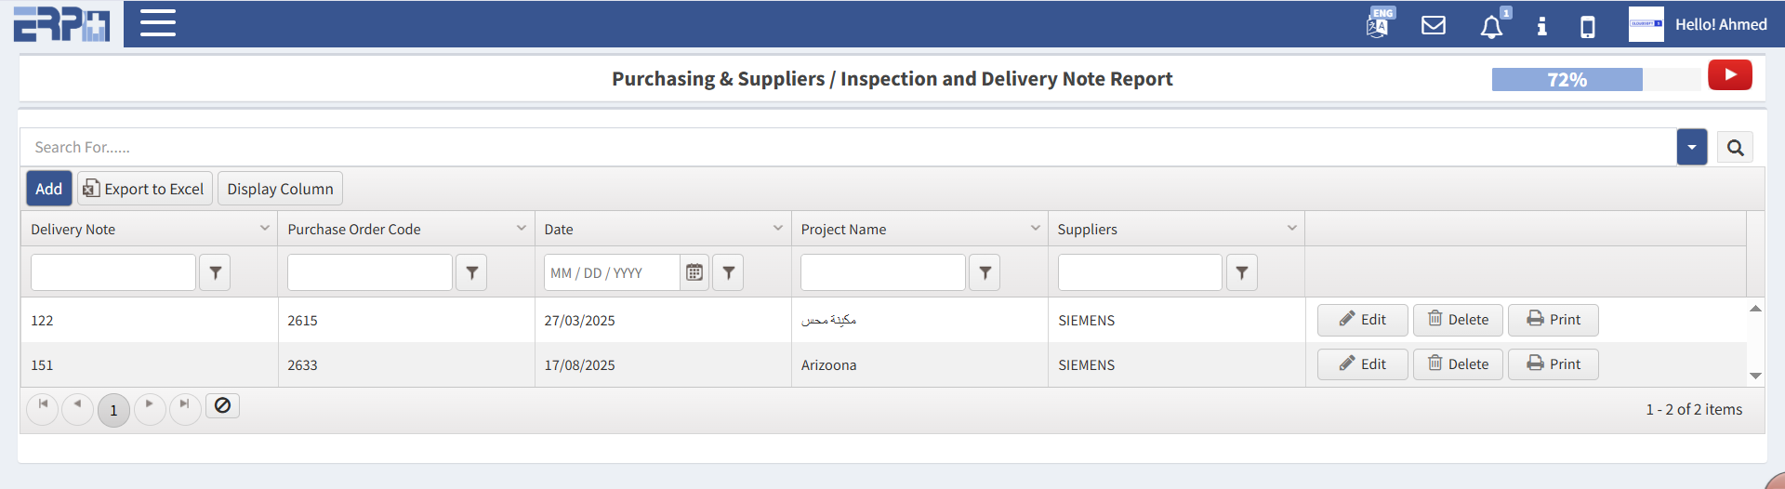The width and height of the screenshot is (1785, 489).
Task: Click the 72% progress bar
Action: click(1567, 80)
